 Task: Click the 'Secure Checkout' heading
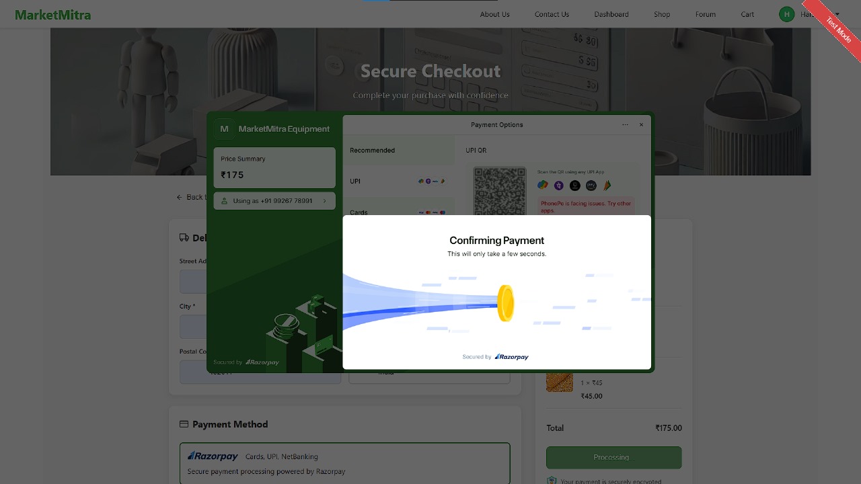430,71
